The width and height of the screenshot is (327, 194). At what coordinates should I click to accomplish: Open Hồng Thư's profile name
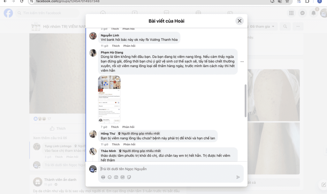[108, 133]
